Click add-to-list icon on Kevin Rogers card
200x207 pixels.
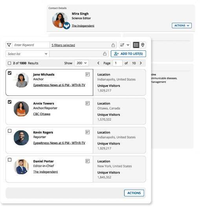(88, 132)
